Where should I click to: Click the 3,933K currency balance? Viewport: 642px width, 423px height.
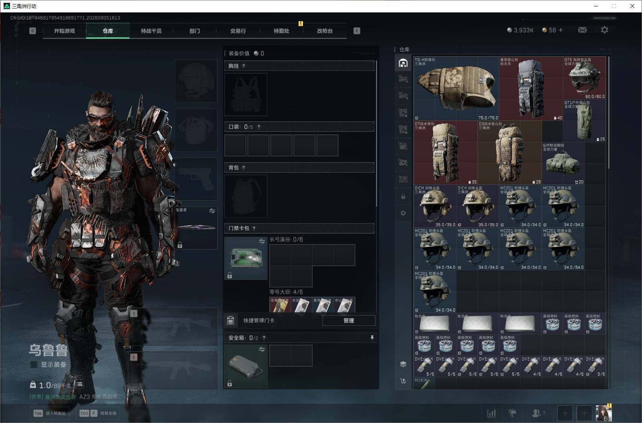pyautogui.click(x=520, y=30)
